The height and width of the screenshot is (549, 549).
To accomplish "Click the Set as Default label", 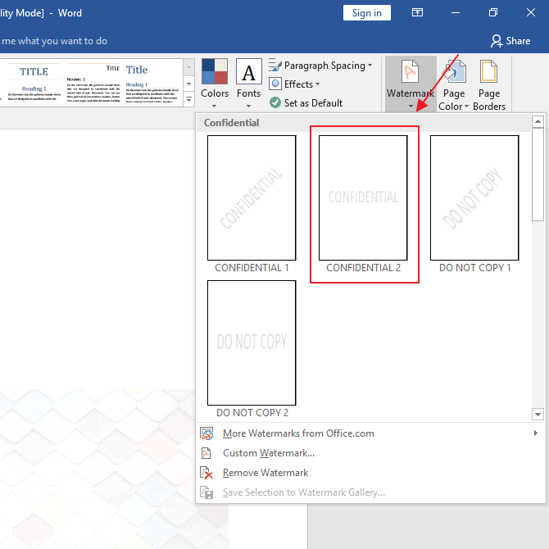I will 313,103.
